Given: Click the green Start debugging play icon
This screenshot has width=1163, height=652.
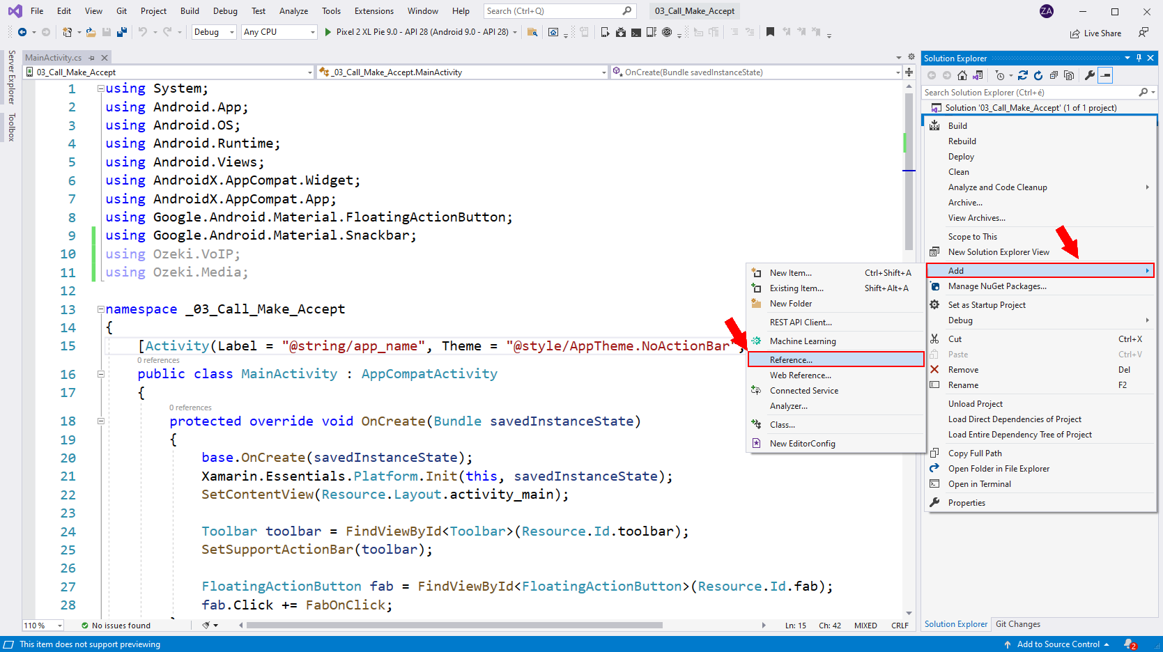Looking at the screenshot, I should coord(328,32).
